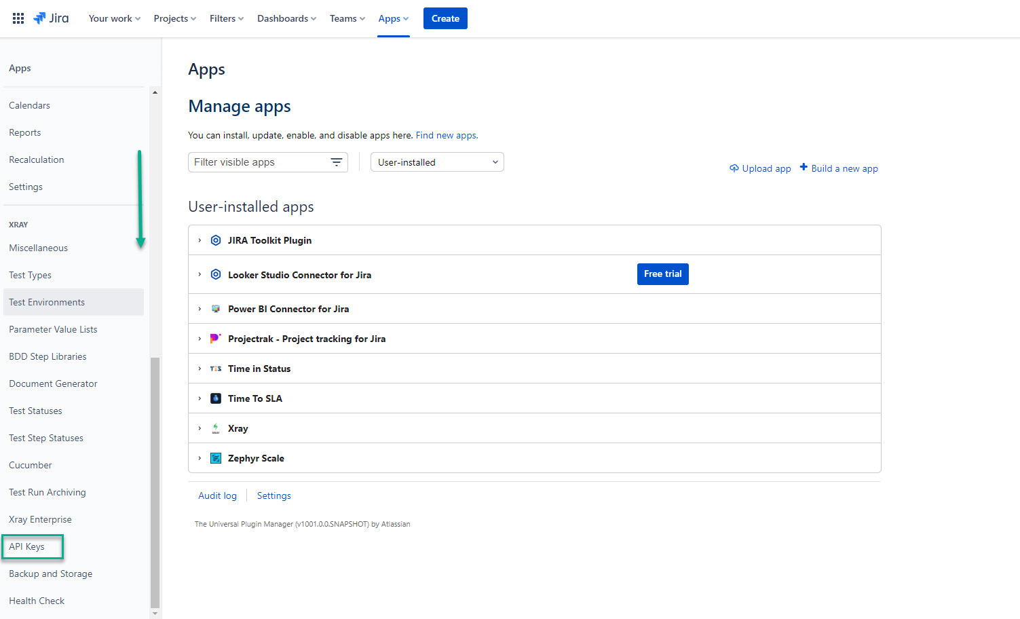
Task: Click the Xray app icon in list
Action: (216, 428)
